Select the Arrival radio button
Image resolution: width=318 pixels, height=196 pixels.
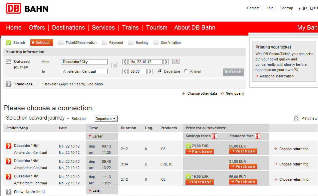click(186, 71)
